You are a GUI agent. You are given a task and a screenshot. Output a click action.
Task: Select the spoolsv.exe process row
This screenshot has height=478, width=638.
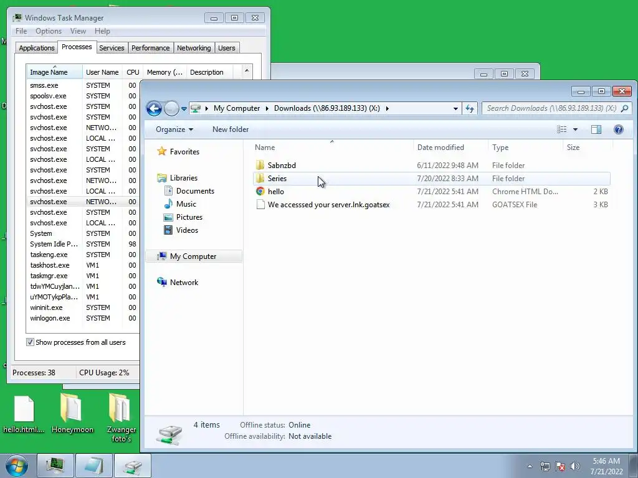[x=83, y=96]
